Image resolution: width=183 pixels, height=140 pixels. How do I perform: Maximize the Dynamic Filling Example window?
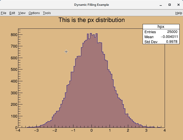point(170,5)
